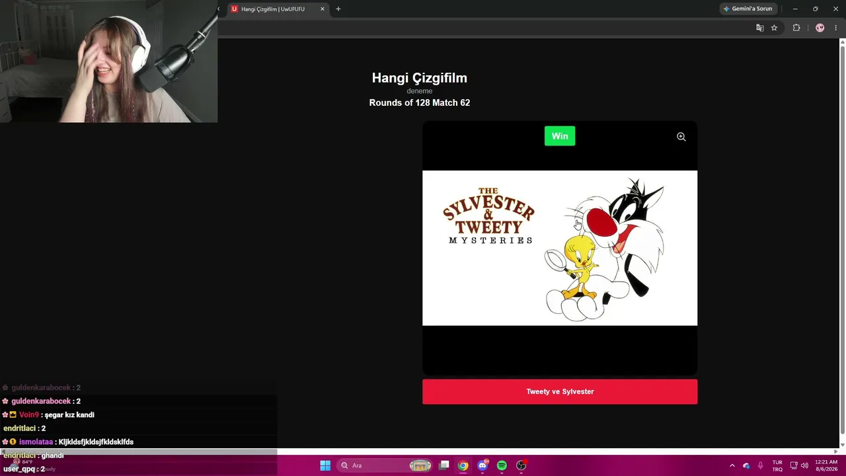Click the Voin9 chat username
Image resolution: width=846 pixels, height=476 pixels.
[x=29, y=415]
